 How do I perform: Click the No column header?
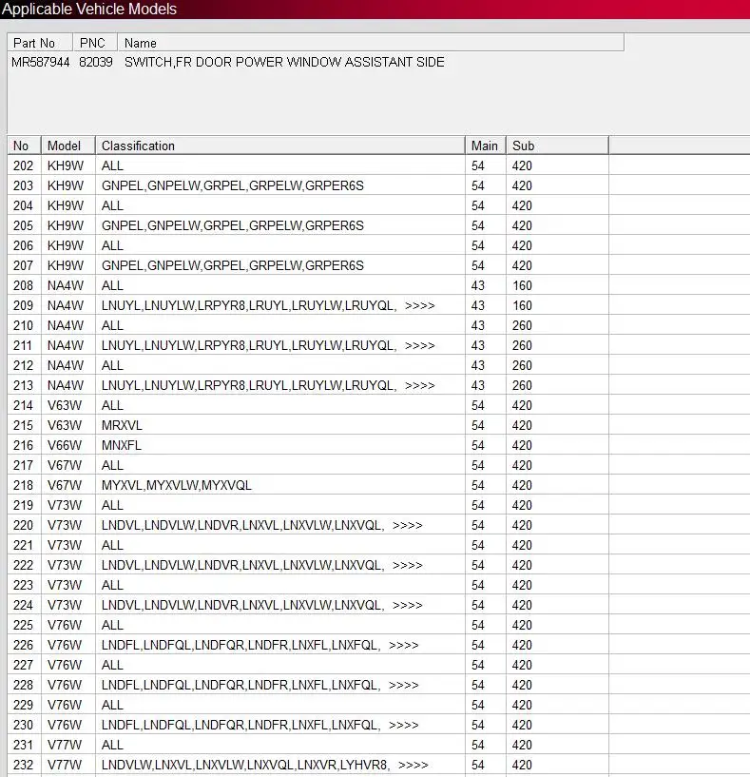pyautogui.click(x=25, y=146)
